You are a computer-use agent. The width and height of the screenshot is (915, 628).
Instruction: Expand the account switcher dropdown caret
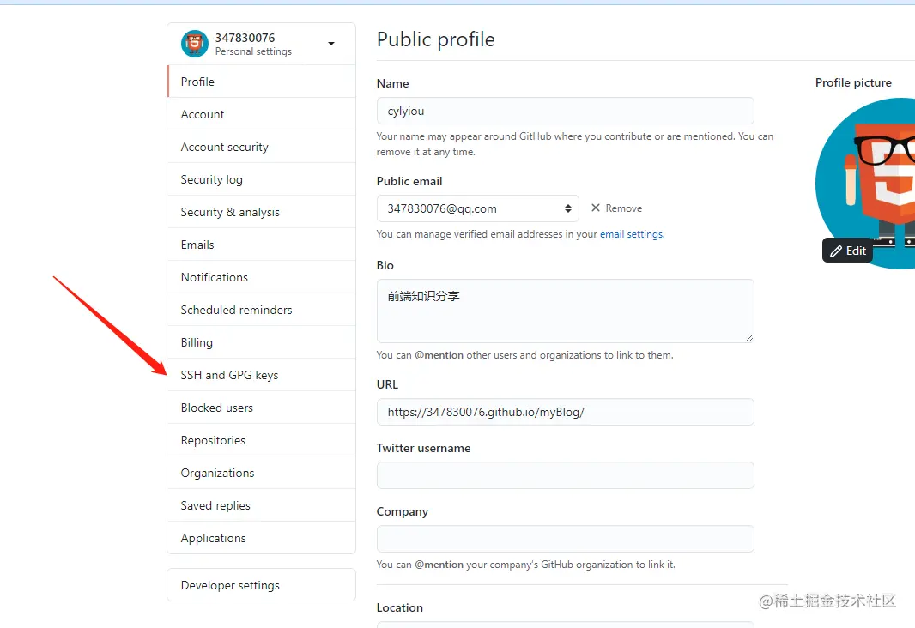330,44
